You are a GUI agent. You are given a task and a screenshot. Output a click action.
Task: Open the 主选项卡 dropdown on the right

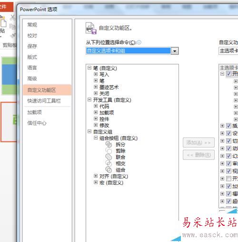pos(228,51)
